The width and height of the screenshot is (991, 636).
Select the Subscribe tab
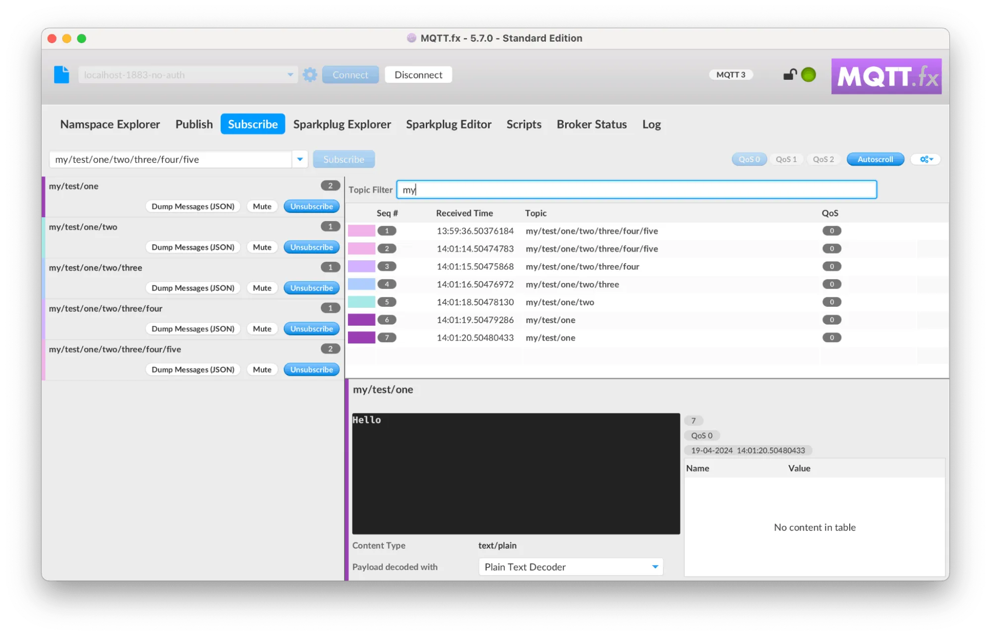coord(253,124)
